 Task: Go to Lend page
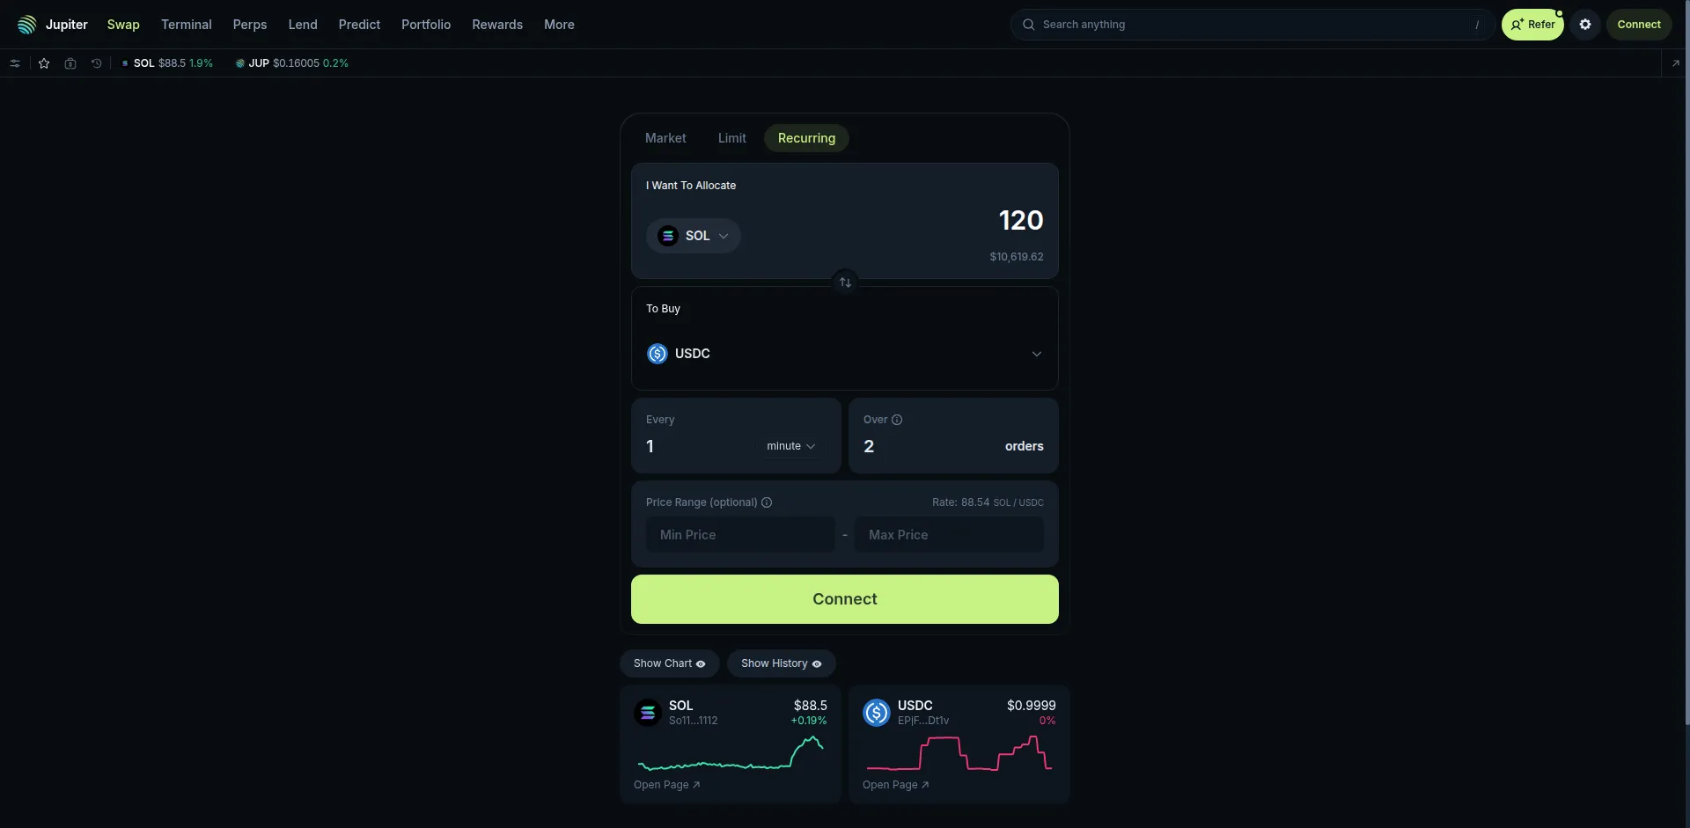click(303, 25)
